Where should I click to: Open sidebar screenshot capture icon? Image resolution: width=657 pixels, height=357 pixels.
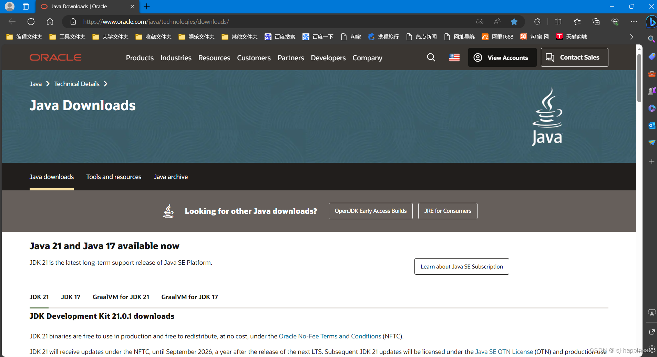click(x=651, y=313)
